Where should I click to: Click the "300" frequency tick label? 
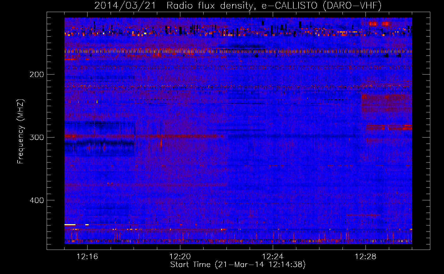click(37, 137)
